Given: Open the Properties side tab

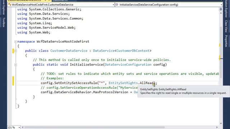Looking at the screenshot, I should (x=226, y=41).
